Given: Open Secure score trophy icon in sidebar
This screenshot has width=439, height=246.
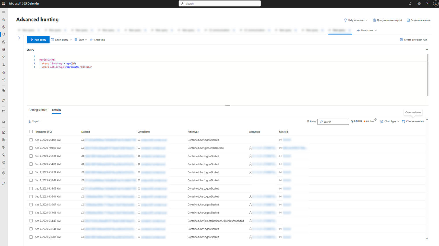Looking at the screenshot, I should pyautogui.click(x=4, y=57).
